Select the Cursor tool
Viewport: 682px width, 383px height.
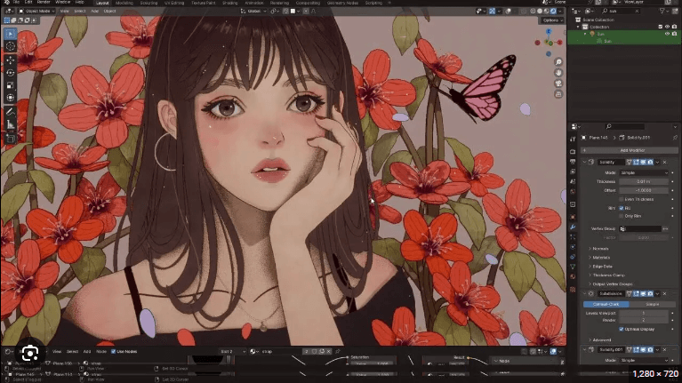pos(11,46)
